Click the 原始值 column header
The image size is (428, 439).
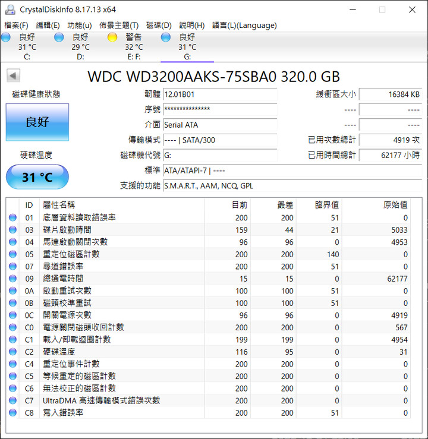376,205
